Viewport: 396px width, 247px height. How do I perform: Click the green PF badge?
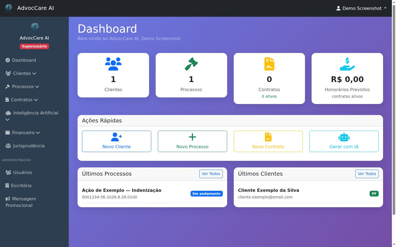pyautogui.click(x=374, y=194)
